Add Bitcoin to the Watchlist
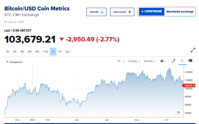 [122, 12]
